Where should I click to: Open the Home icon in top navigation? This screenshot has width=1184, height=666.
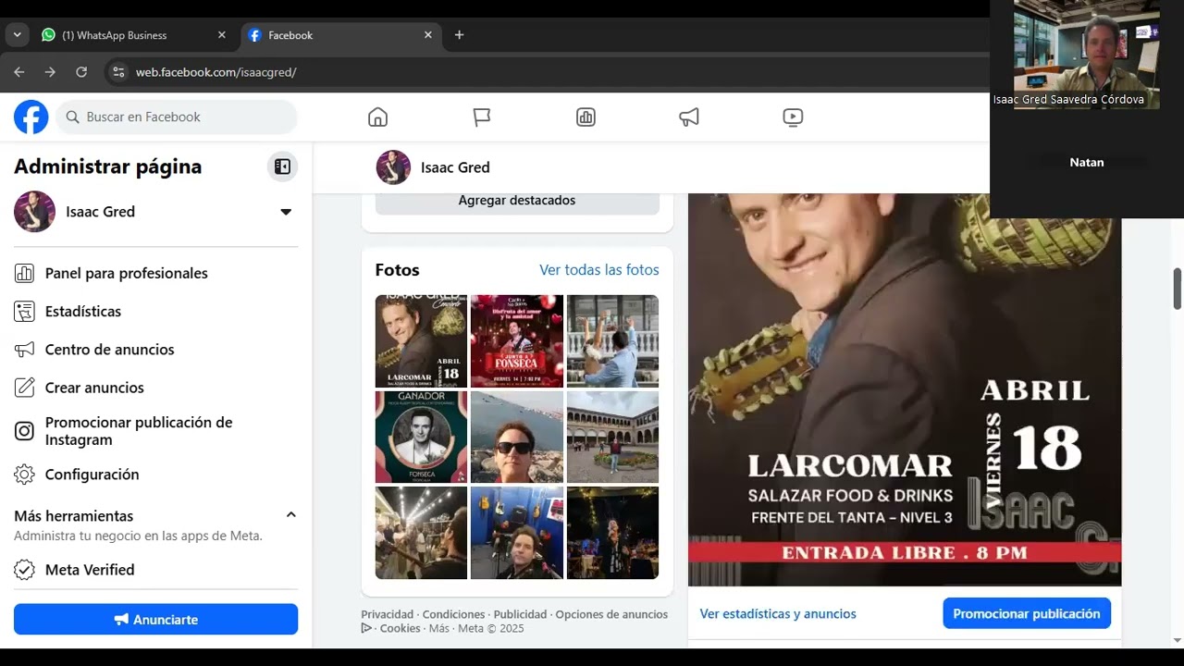pyautogui.click(x=377, y=117)
